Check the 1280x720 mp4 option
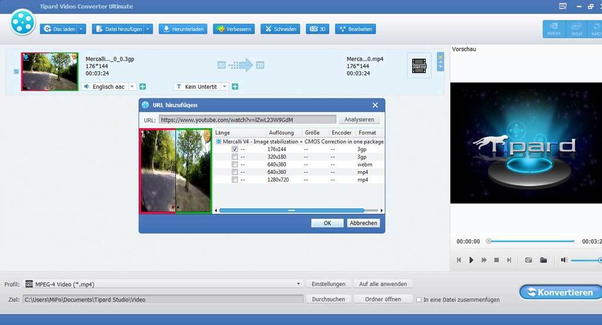The image size is (602, 325). click(235, 180)
